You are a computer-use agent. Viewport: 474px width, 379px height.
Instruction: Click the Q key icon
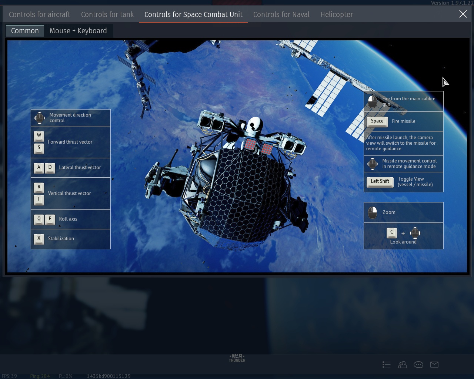39,219
